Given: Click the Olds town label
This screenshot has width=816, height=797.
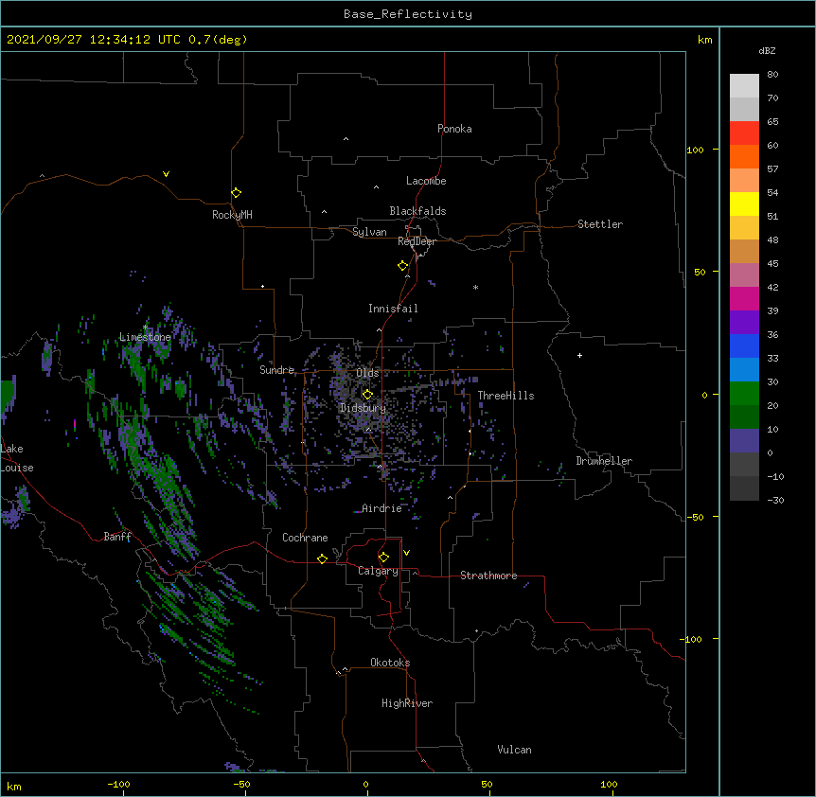Looking at the screenshot, I should click(x=367, y=373).
